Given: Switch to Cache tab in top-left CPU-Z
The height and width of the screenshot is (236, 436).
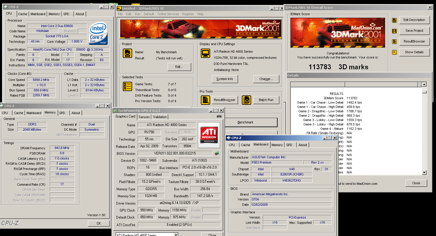Looking at the screenshot, I should tap(22, 14).
